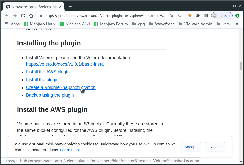Screen dimensions: 244x165
Task: Open the bookmarks bar overflow chevron
Action: point(237,24)
